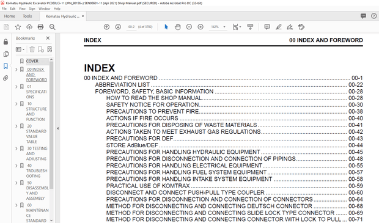The image size is (379, 223).
Task: Expand the 50 DISASSEMBLY AND ASSEMBLY bookmark
Action: 17,183
